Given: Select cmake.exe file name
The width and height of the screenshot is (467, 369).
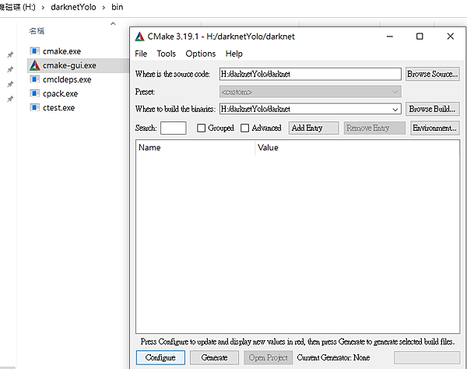Looking at the screenshot, I should [61, 51].
